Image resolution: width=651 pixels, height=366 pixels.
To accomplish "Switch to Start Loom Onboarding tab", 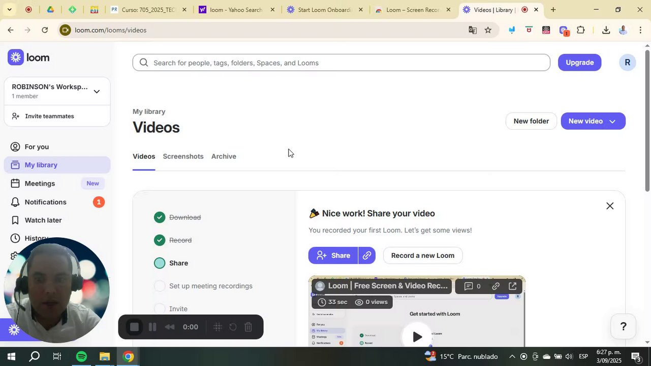I will point(324,10).
